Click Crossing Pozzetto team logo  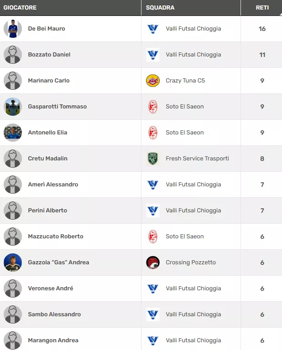click(x=152, y=262)
